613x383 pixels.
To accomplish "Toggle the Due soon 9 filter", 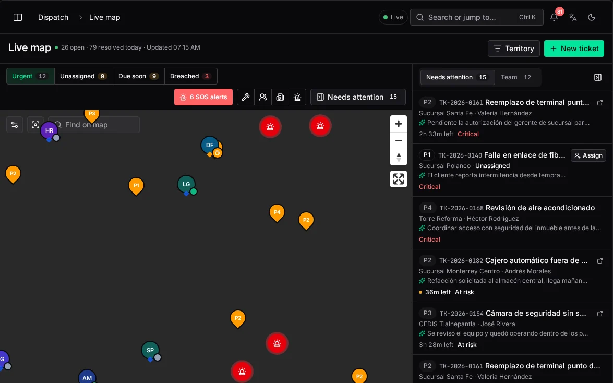I will [x=138, y=76].
